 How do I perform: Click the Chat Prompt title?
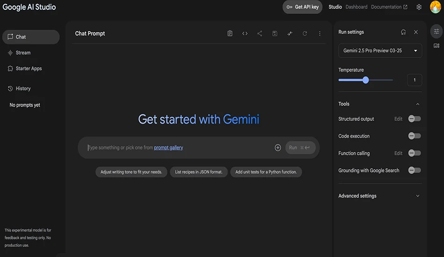point(90,33)
